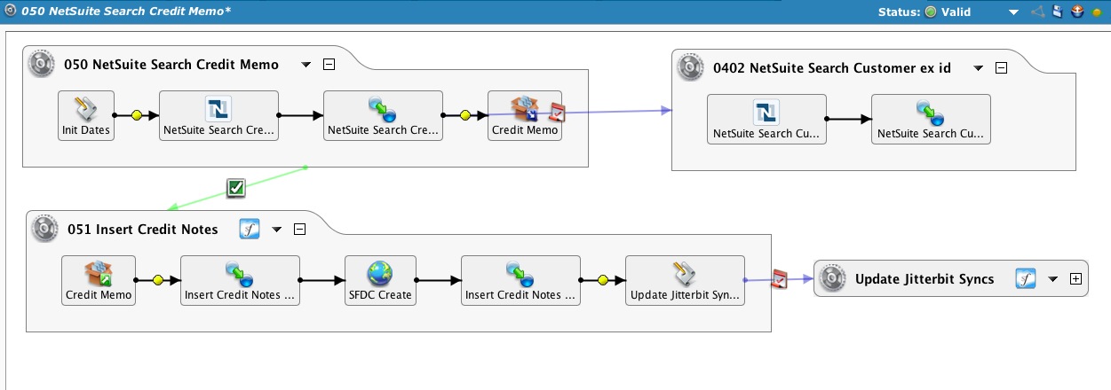Click the green success checkmark on the connector
1111x390 pixels.
[x=236, y=187]
